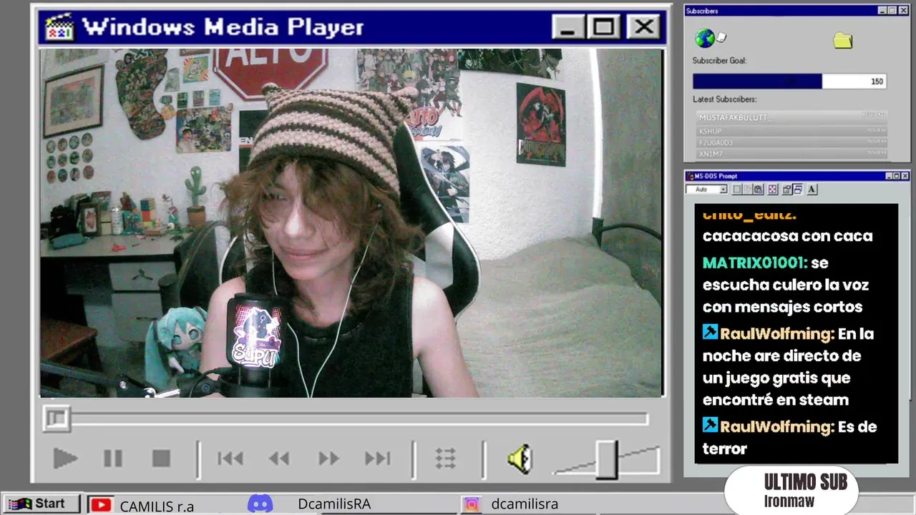Screen dimensions: 916x515
Task: Toggle the Background icon in MS-DOS Prompt toolbar
Action: [x=798, y=190]
